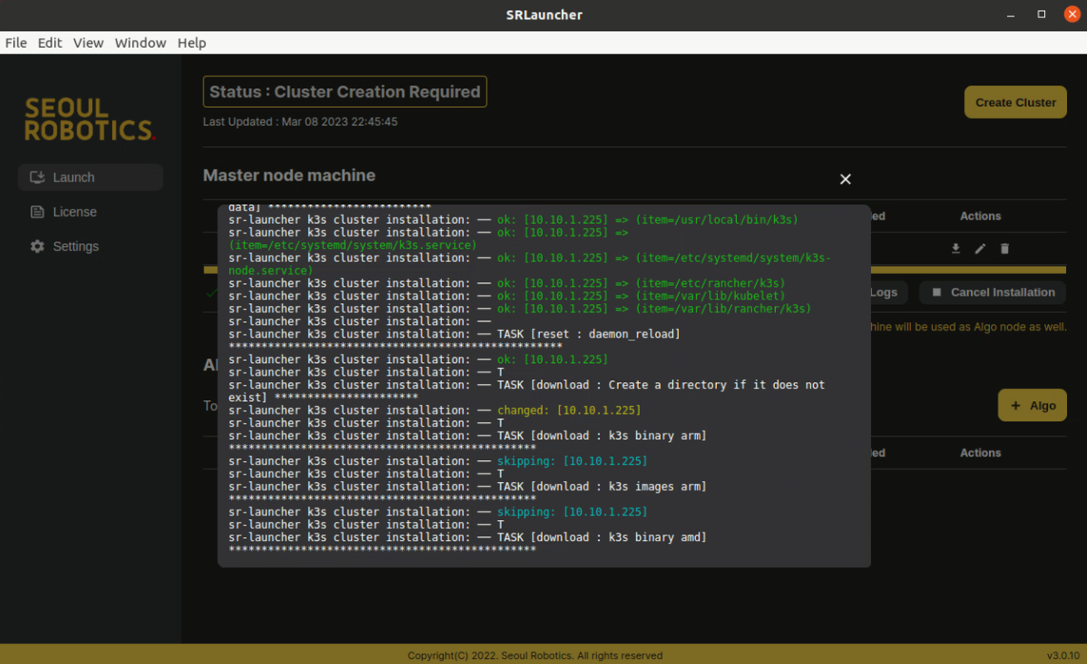
Task: Click TASK [download : k3s binary amd] line
Action: 467,537
